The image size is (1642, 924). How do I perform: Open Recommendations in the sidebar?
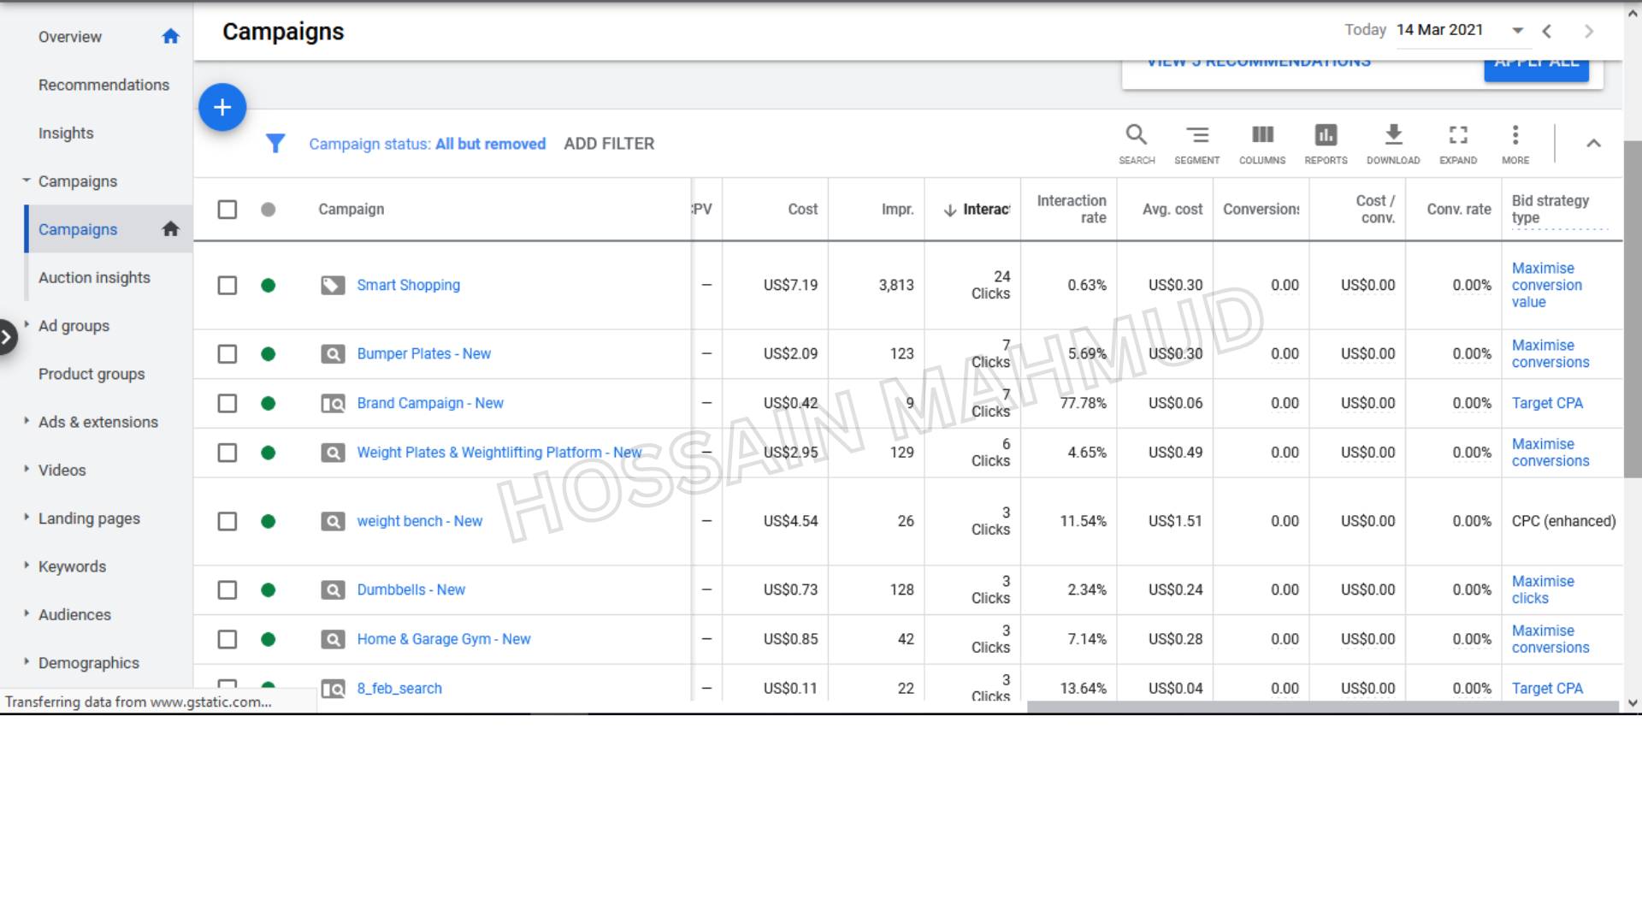(103, 85)
